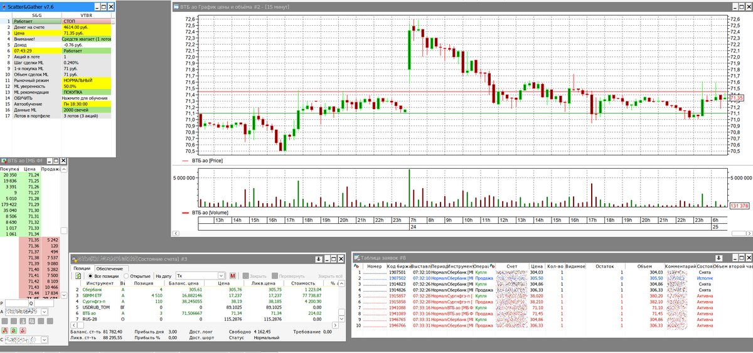This screenshot has width=753, height=353.
Task: Click quantity field Q in order book
Action: (x=44, y=303)
